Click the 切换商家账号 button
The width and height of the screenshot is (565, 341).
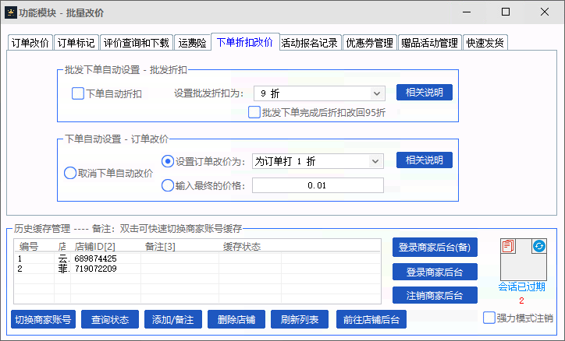43,319
